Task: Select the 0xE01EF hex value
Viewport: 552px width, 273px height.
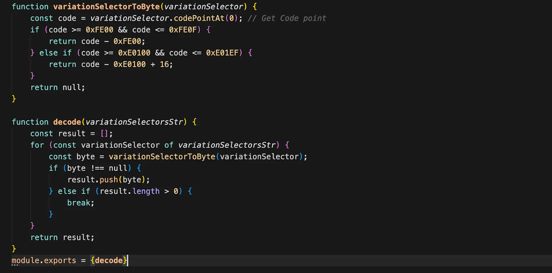Action: tap(222, 53)
